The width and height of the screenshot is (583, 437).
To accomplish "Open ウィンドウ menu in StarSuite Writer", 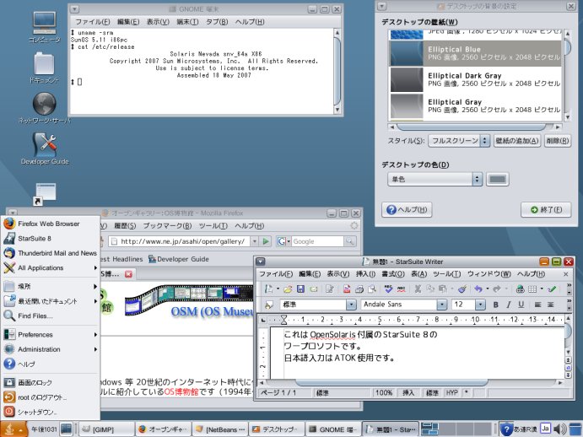I will tap(489, 274).
